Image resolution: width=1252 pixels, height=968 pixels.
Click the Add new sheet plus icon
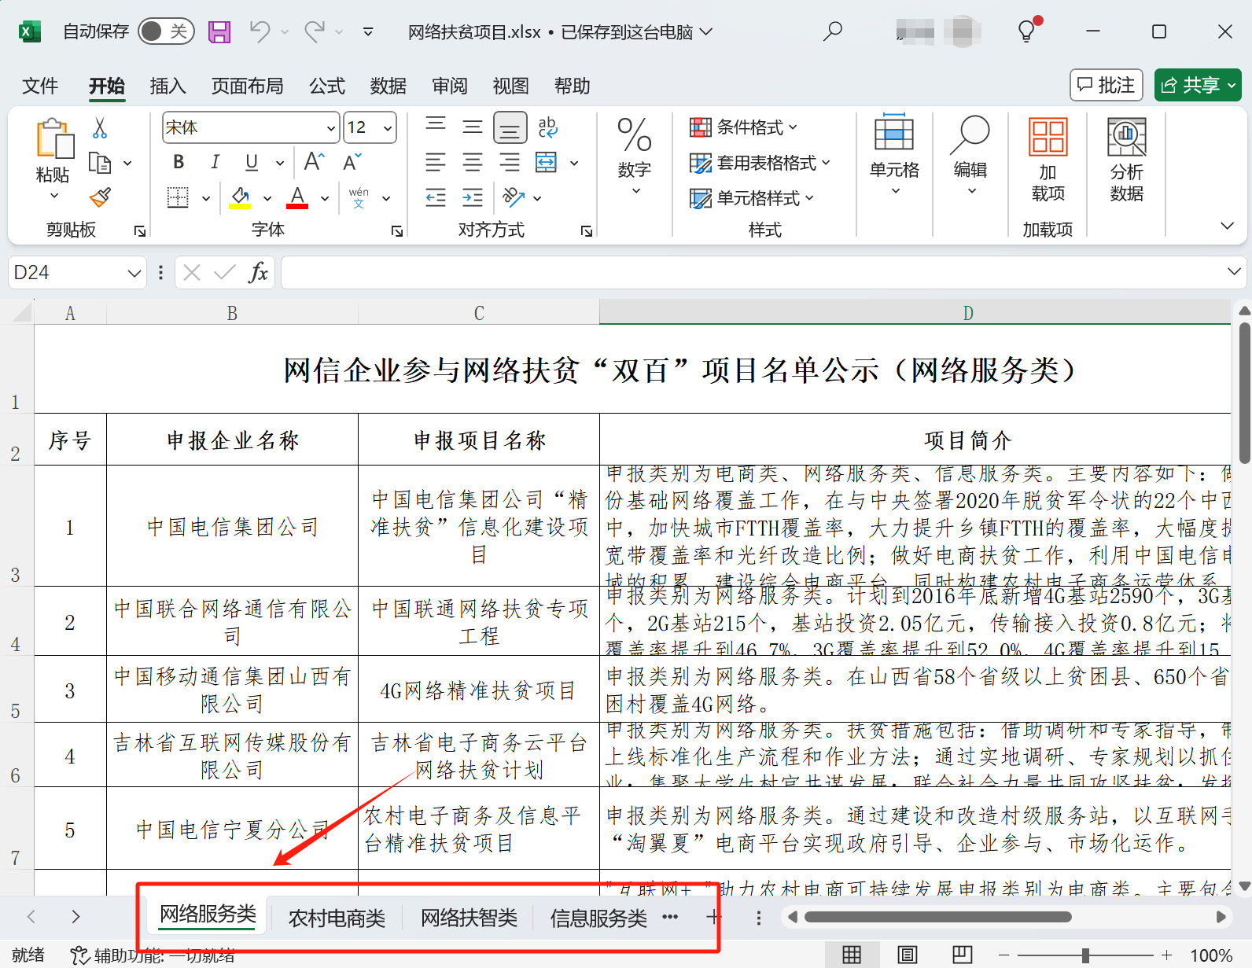coord(713,917)
